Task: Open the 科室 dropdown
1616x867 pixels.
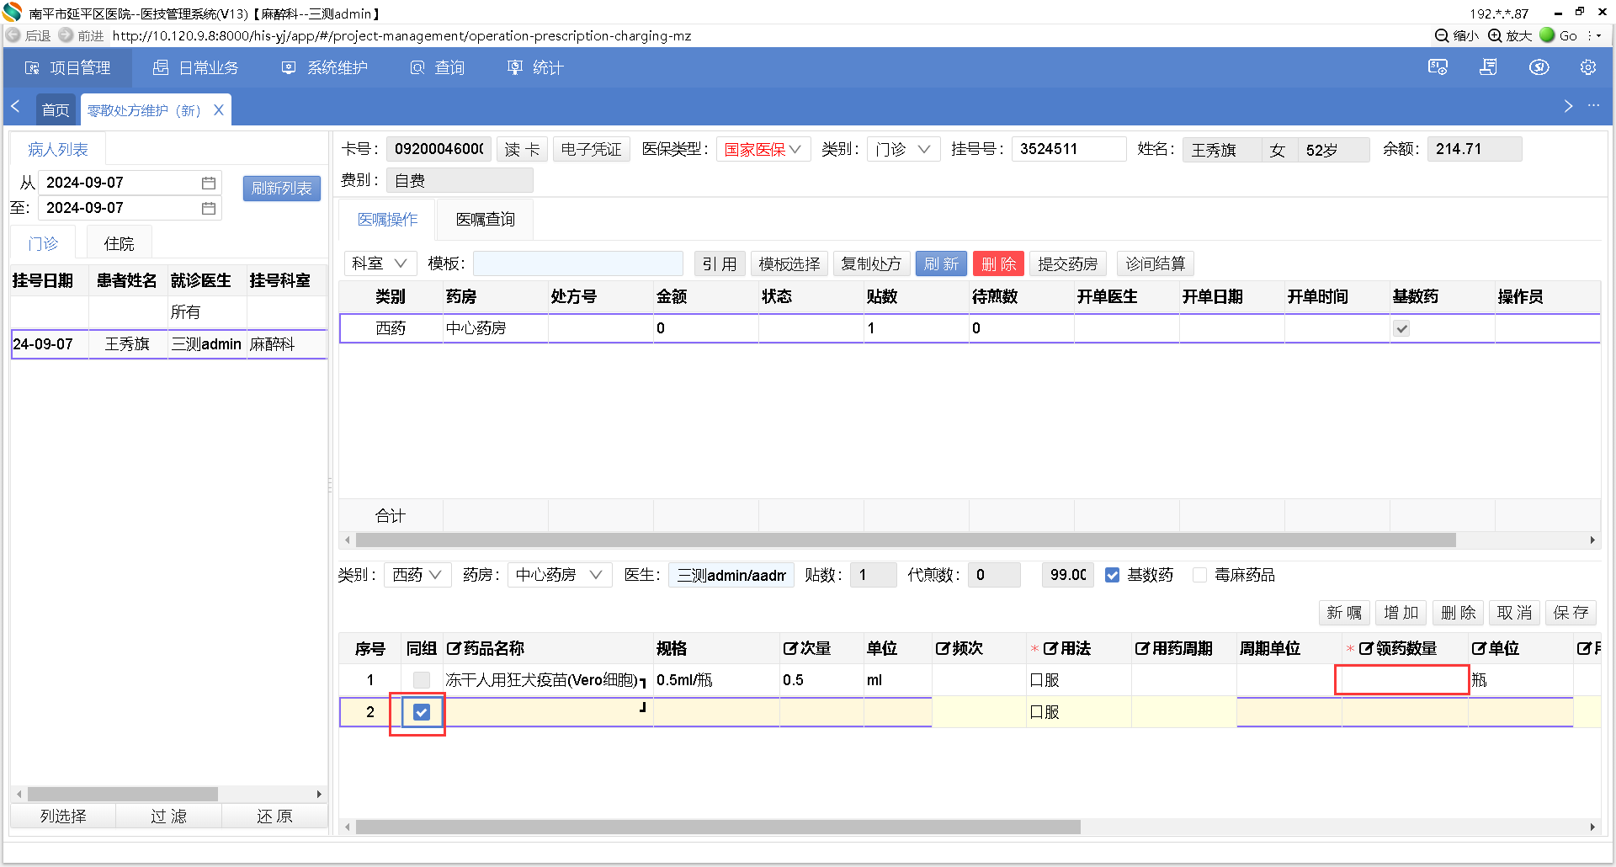Action: (379, 263)
